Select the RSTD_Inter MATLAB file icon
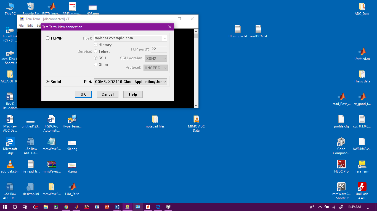Viewport: 377px width, 211px height. pyautogui.click(x=51, y=9)
